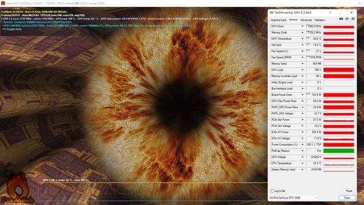Open the Fan Speed (RPM) sensor dropdown
The width and height of the screenshot is (364, 205).
tap(302, 57)
